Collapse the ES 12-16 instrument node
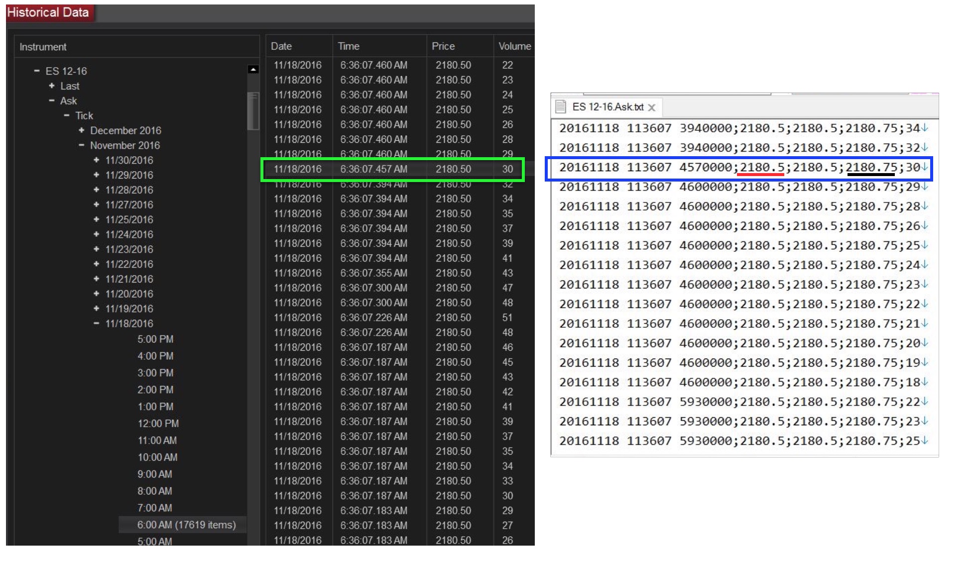This screenshot has height=568, width=971. click(x=36, y=71)
